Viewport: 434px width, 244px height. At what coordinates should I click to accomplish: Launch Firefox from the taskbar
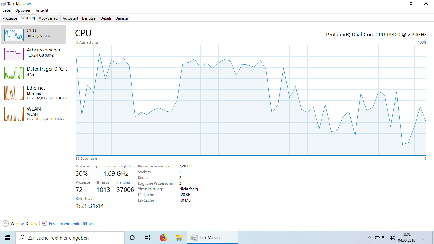[163, 238]
